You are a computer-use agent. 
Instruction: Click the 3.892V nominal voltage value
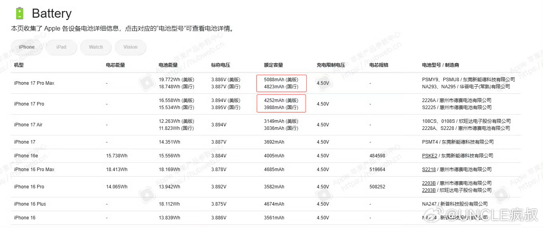click(x=219, y=187)
